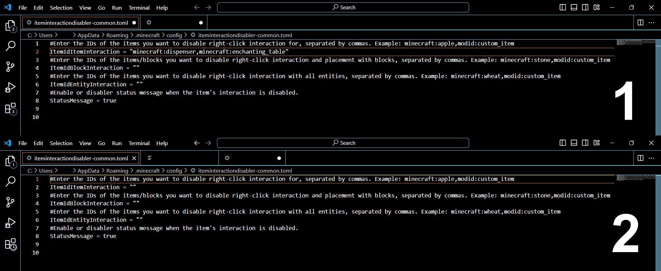Expand file name breadcrumb in lower window
Screen dimensions: 661x271
click(x=245, y=171)
